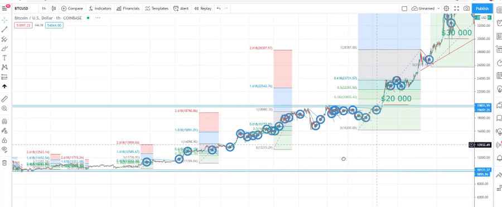Click the 10131.37 price axis label
Image resolution: width=502 pixels, height=207 pixels.
click(x=484, y=170)
